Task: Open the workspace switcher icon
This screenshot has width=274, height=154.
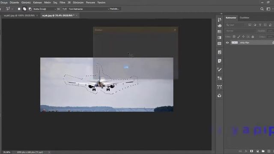Action: coord(268,9)
